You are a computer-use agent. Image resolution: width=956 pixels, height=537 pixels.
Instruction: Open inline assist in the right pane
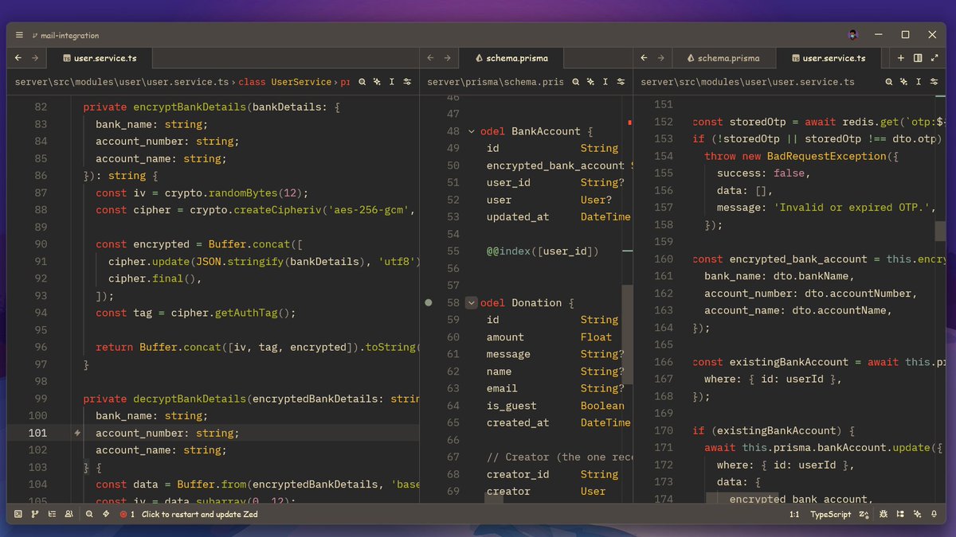(x=903, y=82)
